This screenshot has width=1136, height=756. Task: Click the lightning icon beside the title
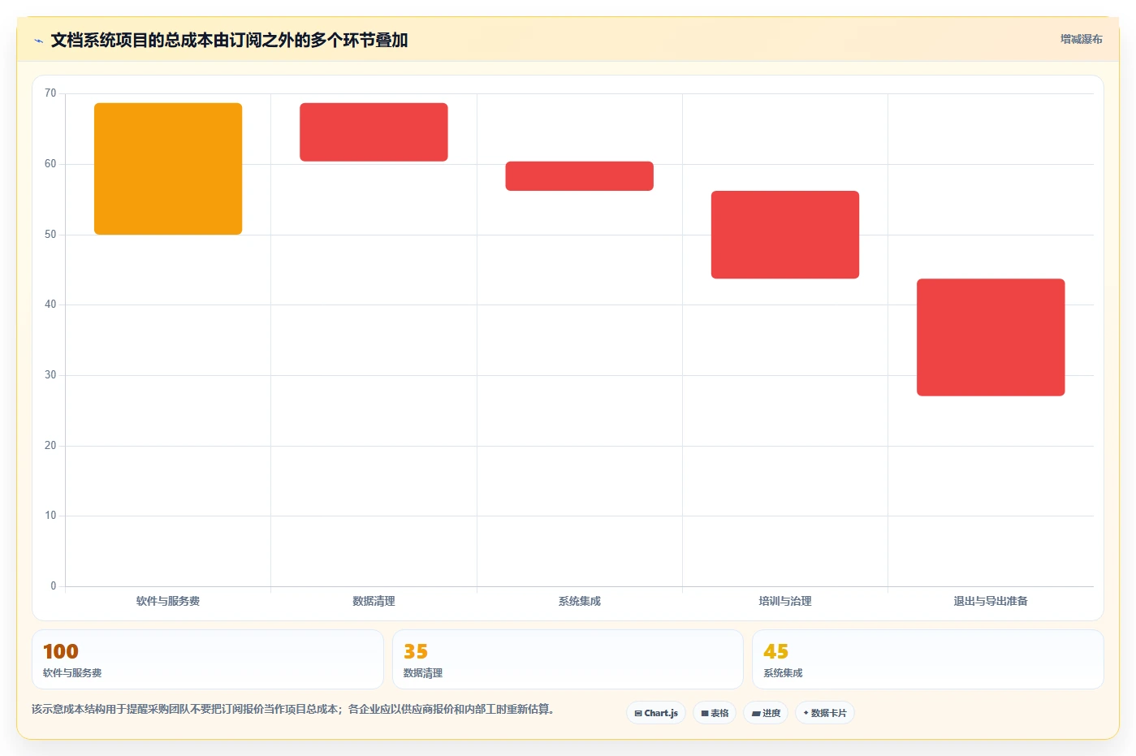pyautogui.click(x=38, y=41)
